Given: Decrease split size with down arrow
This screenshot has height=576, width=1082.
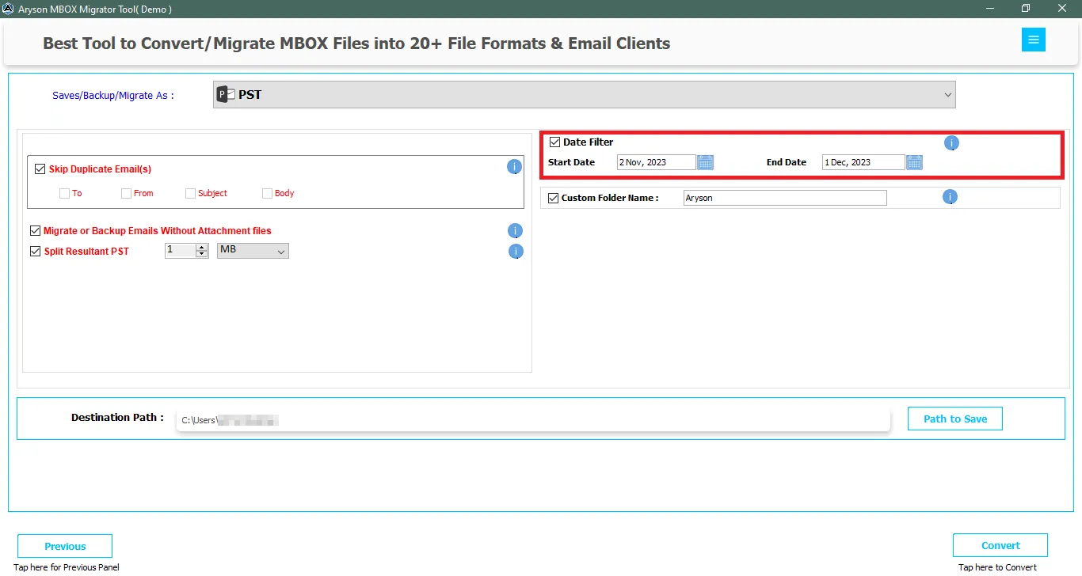Looking at the screenshot, I should [x=201, y=254].
